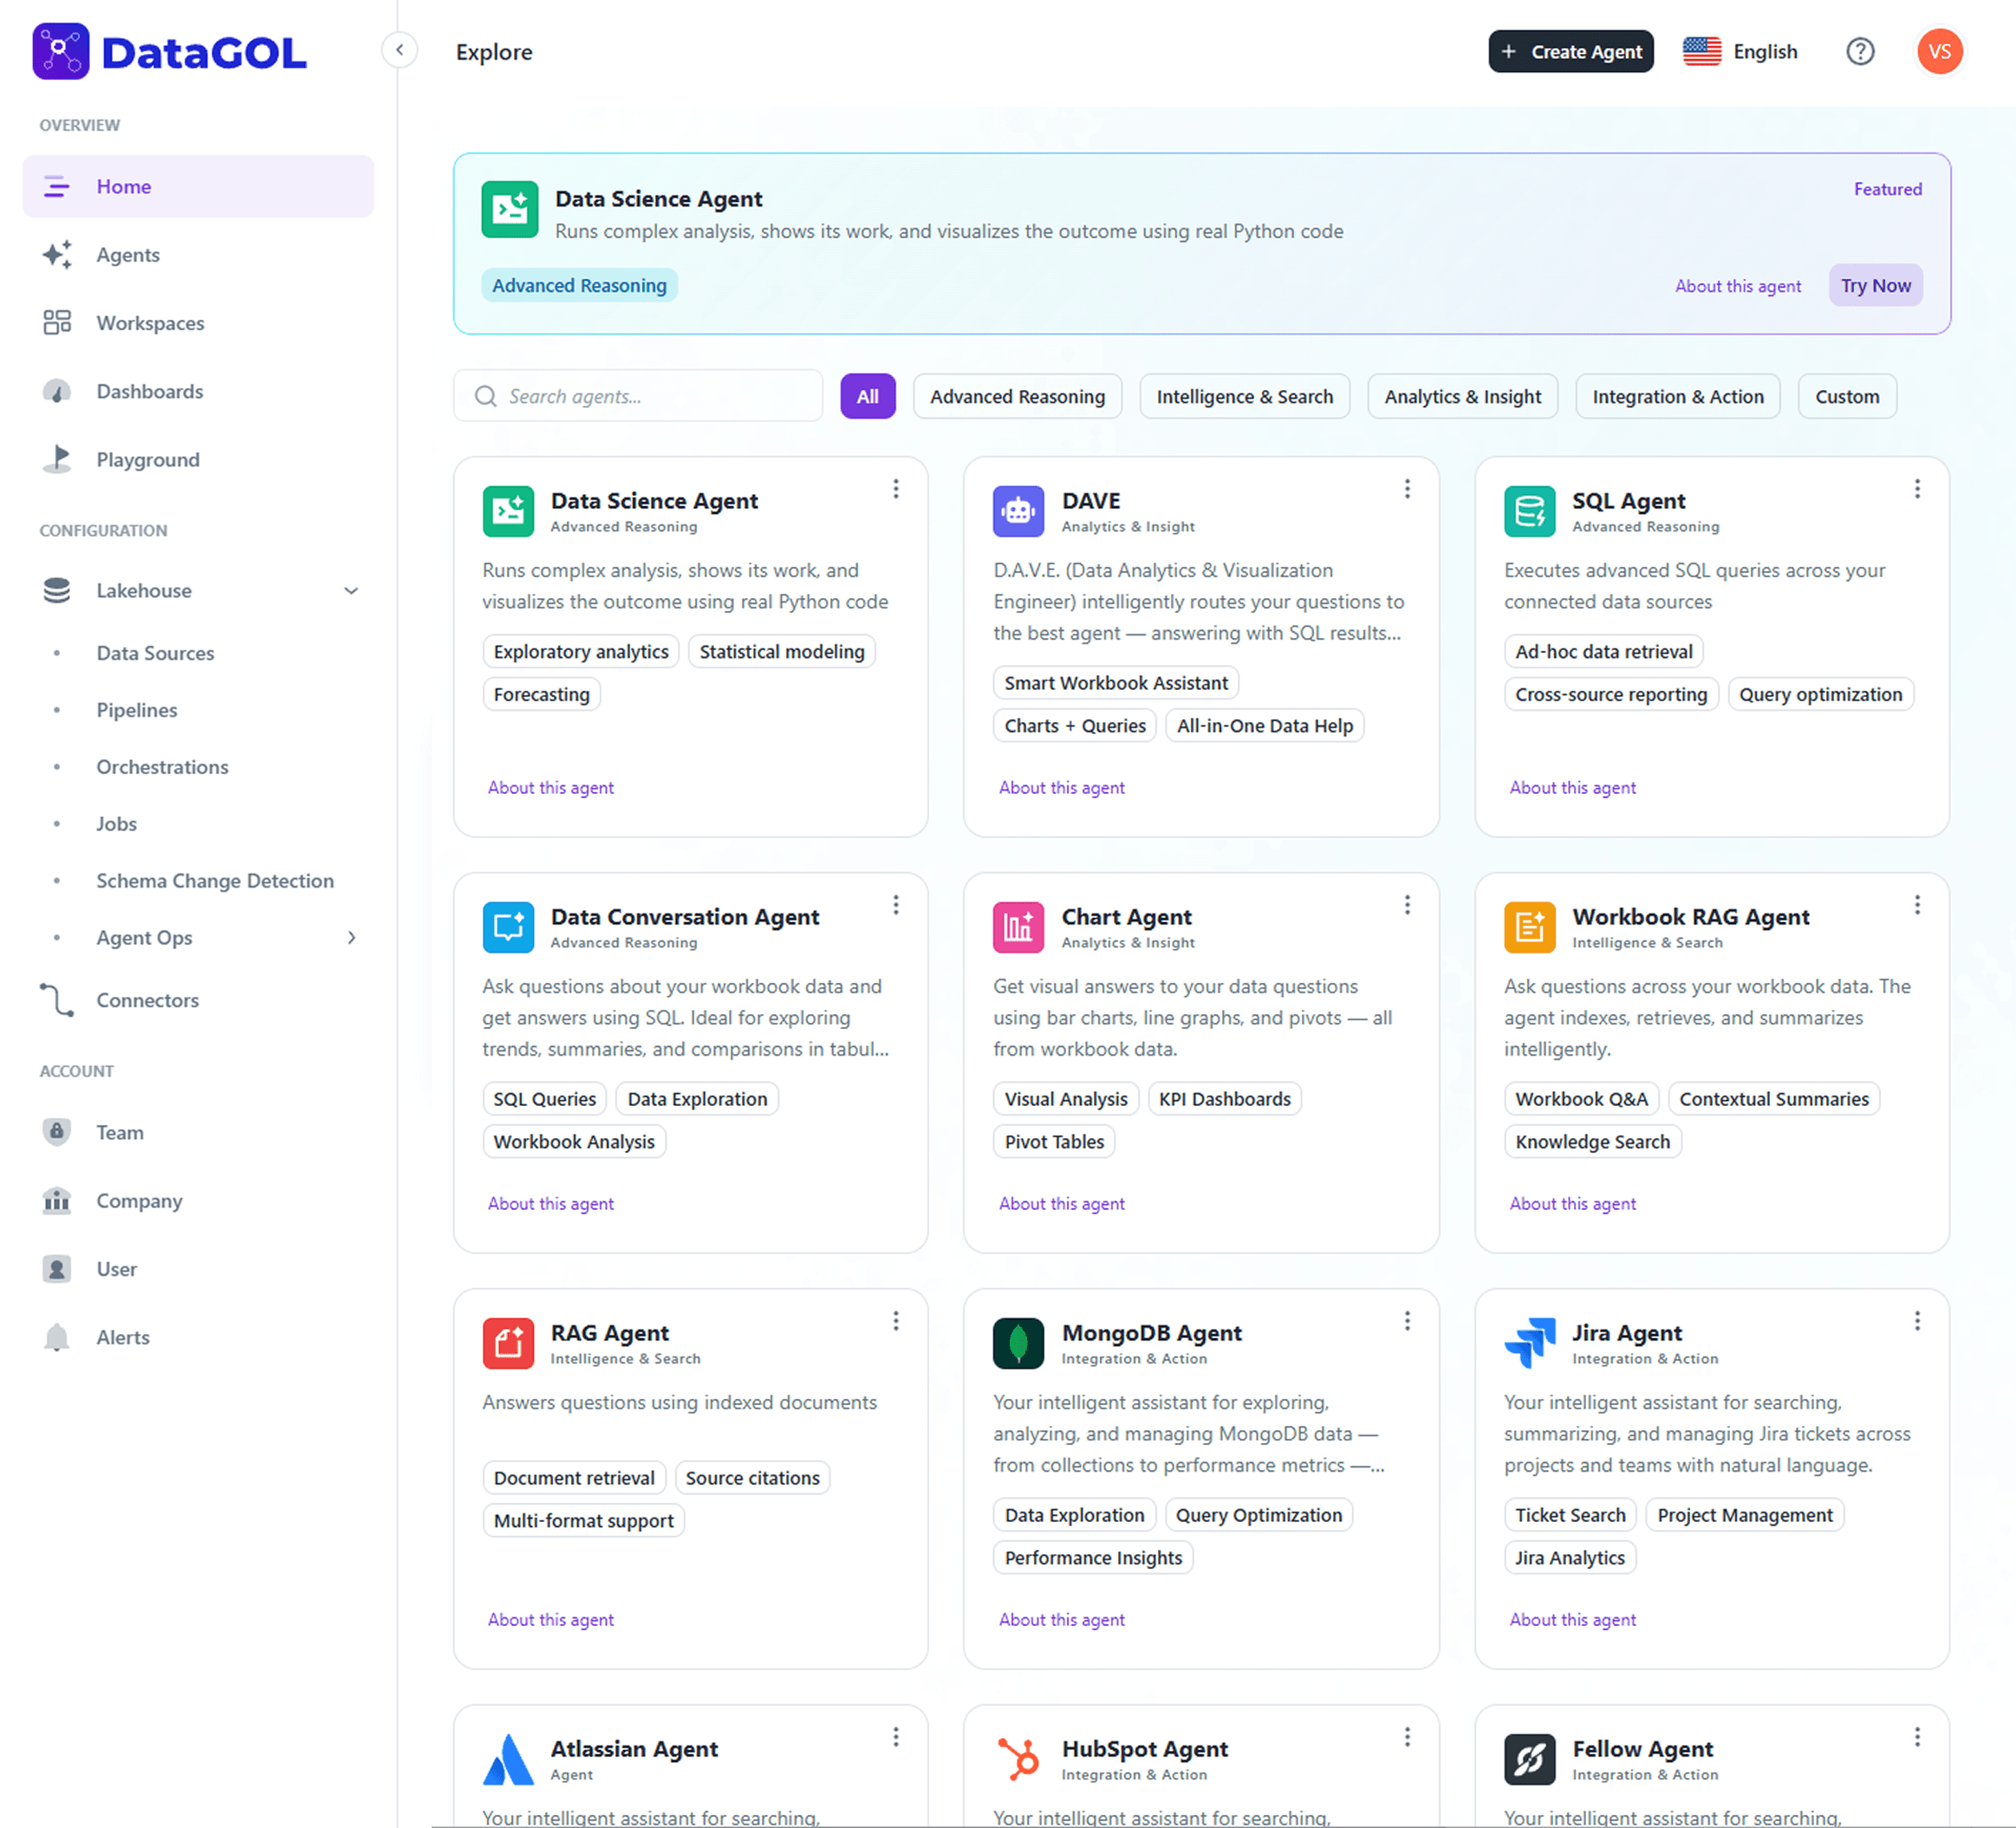
Task: Collapse the sidebar with the chevron button
Action: (399, 50)
